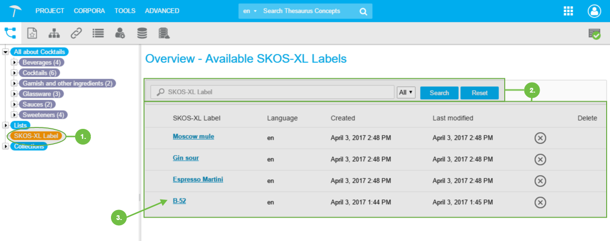Click the starred document toolbar icon
Image resolution: width=610 pixels, height=241 pixels.
(32, 33)
